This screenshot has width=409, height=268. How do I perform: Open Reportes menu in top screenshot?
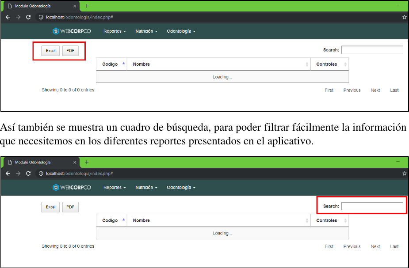click(x=115, y=31)
